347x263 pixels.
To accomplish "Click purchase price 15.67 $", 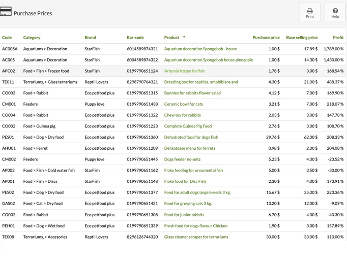I will click(273, 192).
